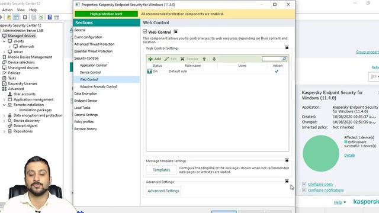Click the Remove rule button

tap(189, 59)
